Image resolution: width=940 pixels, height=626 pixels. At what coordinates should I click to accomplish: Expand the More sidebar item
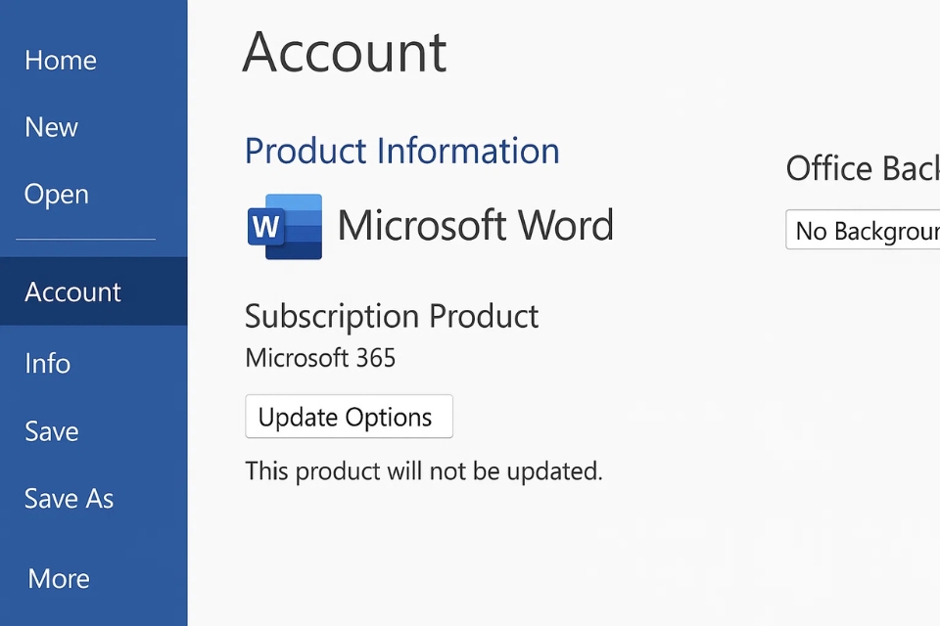pos(59,579)
